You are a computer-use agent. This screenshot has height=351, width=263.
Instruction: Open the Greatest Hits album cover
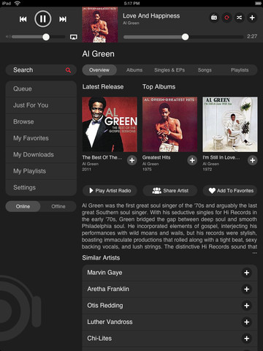click(170, 124)
